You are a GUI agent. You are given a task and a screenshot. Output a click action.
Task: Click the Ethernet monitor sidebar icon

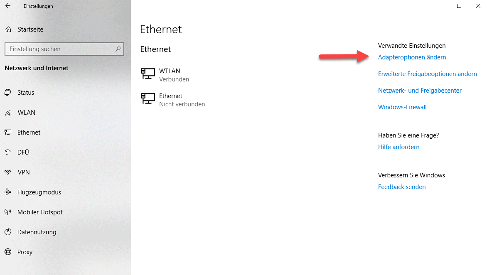[x=8, y=133]
